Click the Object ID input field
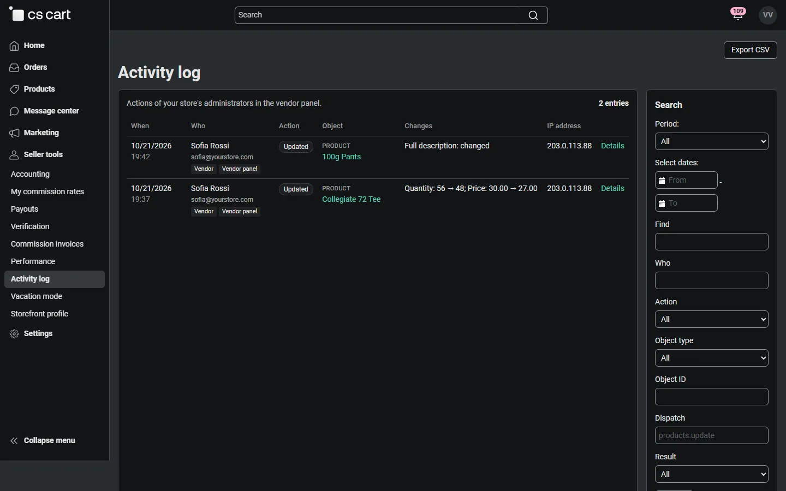 coord(712,397)
